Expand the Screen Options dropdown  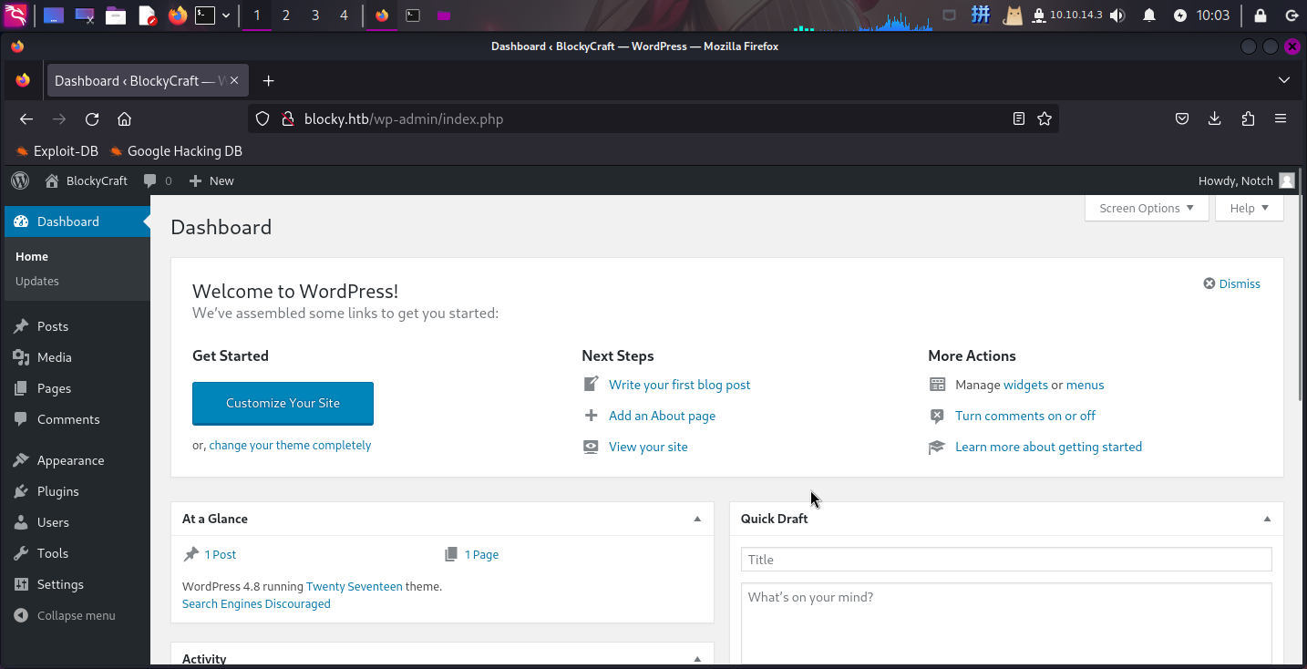pos(1147,208)
